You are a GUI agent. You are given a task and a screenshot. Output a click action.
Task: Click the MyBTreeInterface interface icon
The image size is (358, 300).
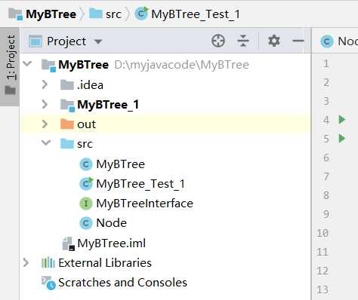point(86,204)
